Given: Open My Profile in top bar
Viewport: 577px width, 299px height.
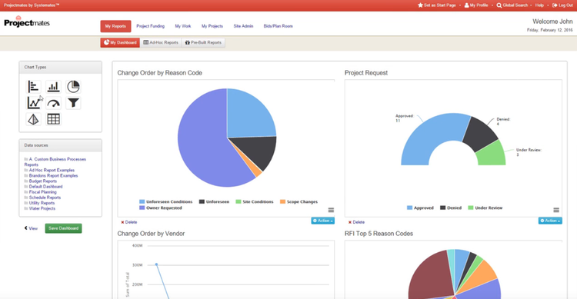Looking at the screenshot, I should pos(476,5).
